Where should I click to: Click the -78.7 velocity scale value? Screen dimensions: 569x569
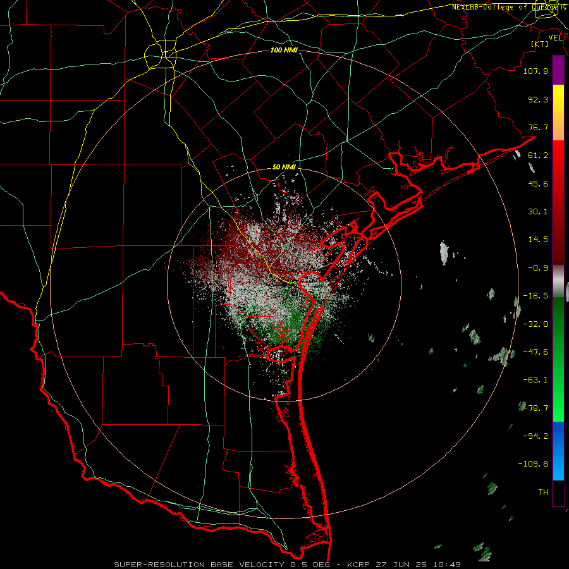coord(535,408)
